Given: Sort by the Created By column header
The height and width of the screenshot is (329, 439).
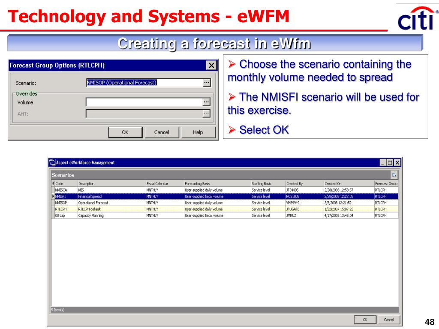Looking at the screenshot, I should point(305,183).
